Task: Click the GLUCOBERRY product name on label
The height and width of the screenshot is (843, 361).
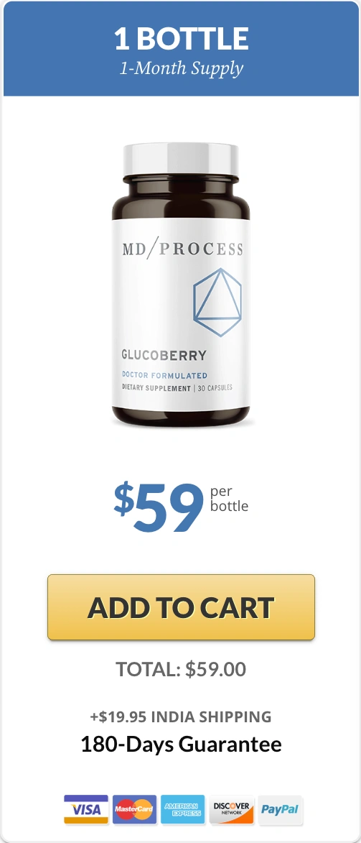Action: click(164, 355)
